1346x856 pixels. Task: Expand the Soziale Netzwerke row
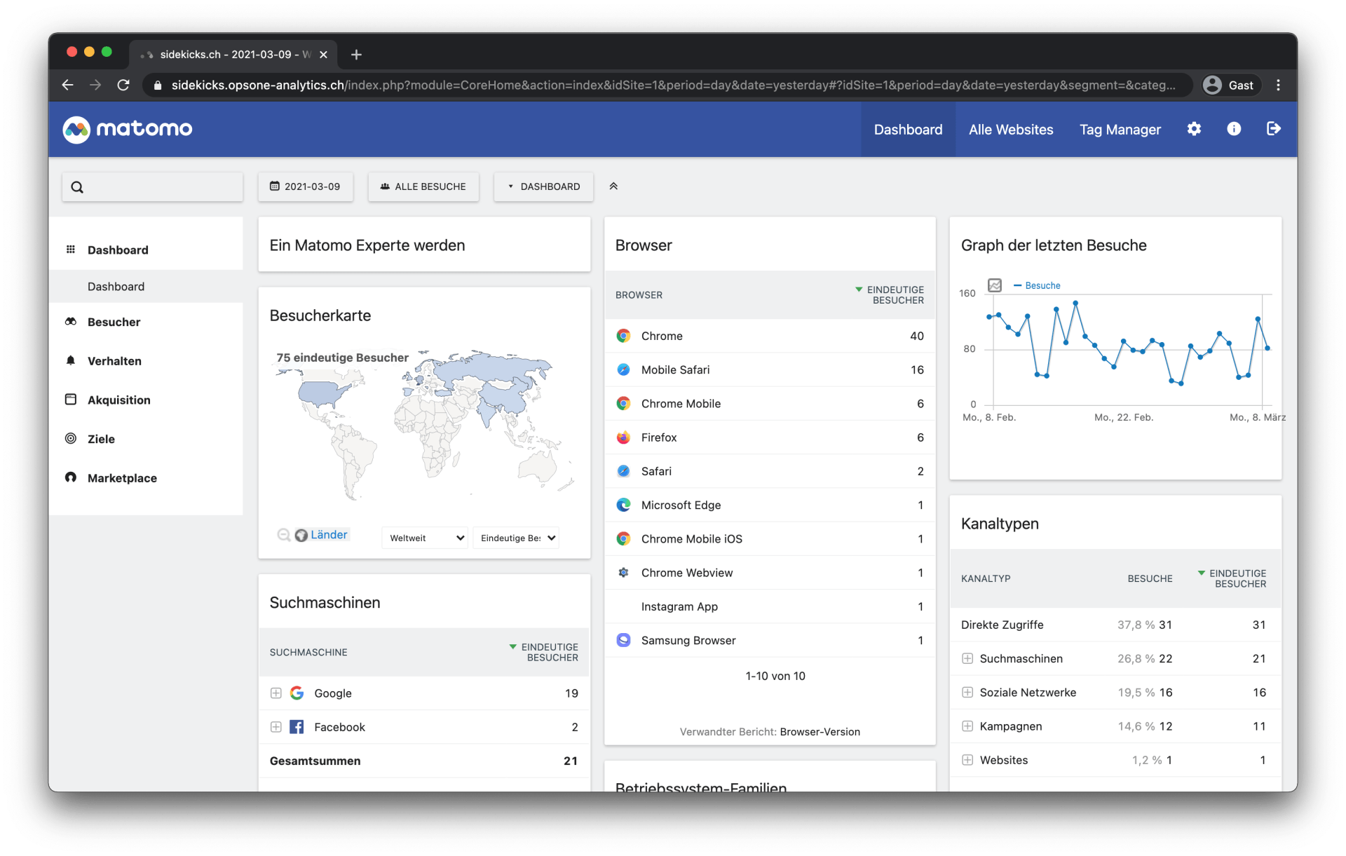pos(967,693)
